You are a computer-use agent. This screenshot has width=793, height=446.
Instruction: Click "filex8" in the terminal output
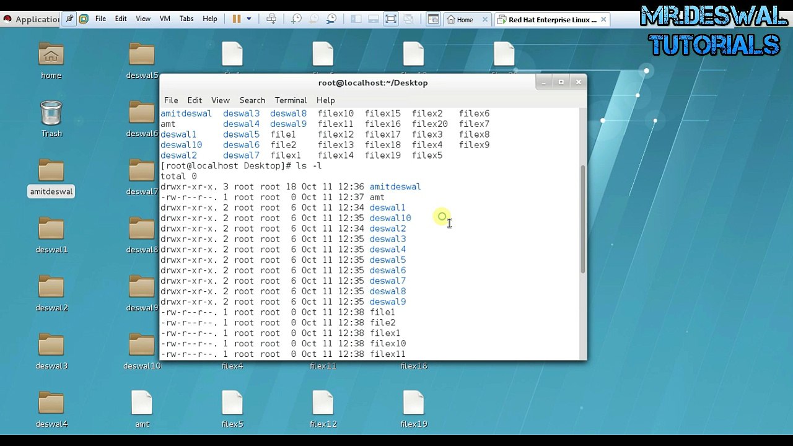click(474, 134)
